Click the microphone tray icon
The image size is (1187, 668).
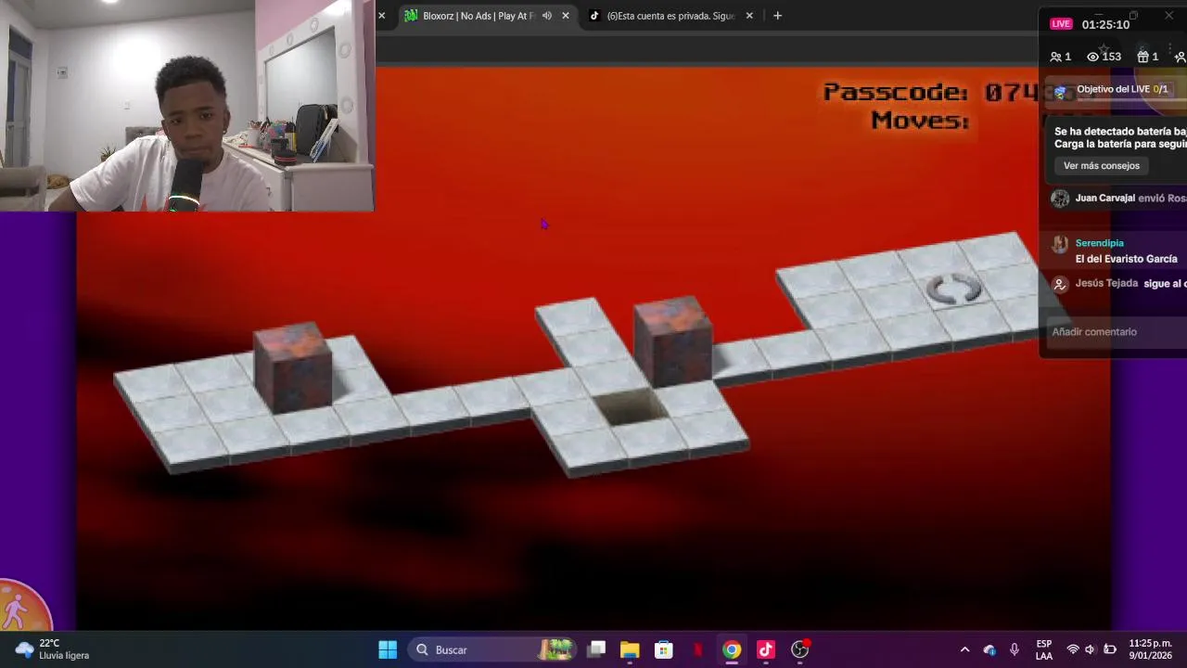[1015, 649]
